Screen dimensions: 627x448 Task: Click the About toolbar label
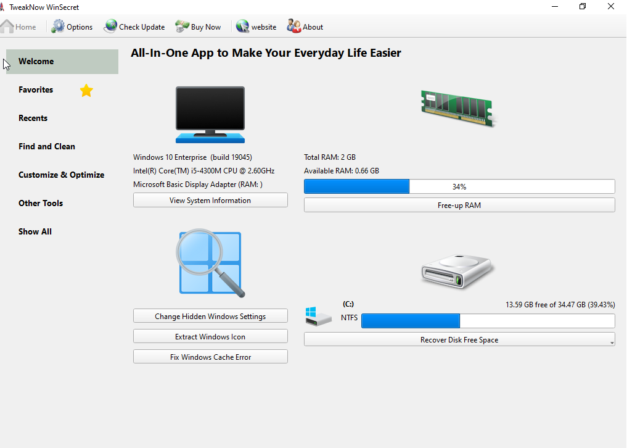[x=313, y=27]
